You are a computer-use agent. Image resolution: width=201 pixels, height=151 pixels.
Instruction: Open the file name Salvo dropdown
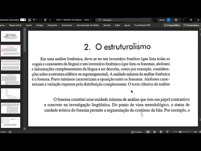click(x=91, y=20)
